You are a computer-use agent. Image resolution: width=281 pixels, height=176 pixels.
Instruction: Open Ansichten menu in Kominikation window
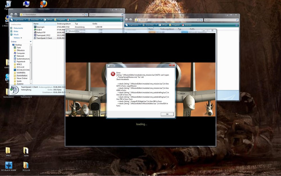pos(35,20)
